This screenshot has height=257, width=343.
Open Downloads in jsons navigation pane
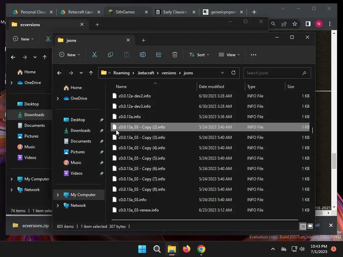80,131
